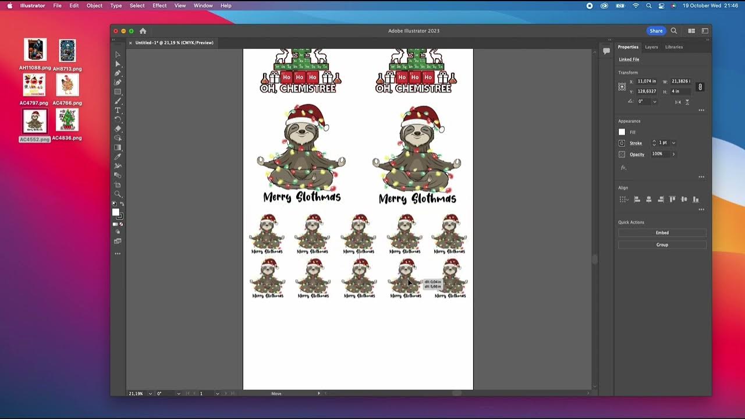The width and height of the screenshot is (745, 419).
Task: Open Edit Toolbar three-dots button
Action: [x=118, y=254]
